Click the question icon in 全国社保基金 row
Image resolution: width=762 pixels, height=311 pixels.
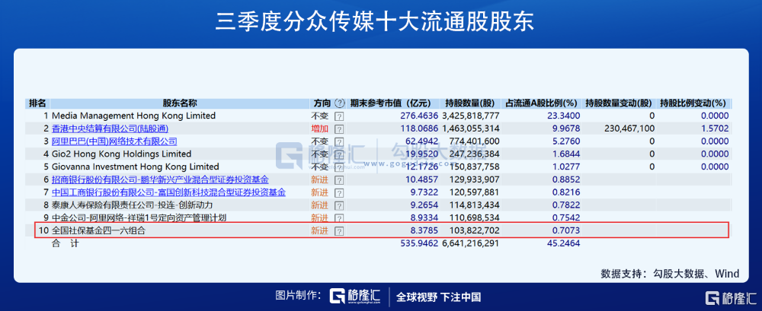click(x=339, y=231)
